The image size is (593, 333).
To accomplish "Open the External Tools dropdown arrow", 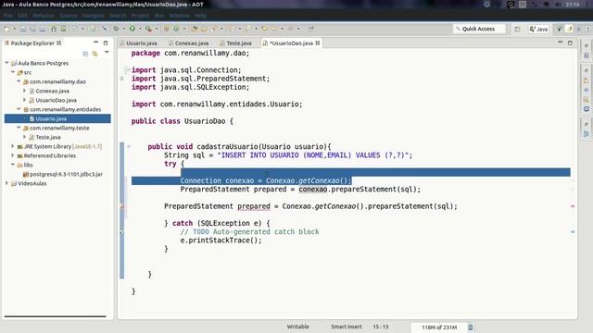I will click(x=157, y=29).
